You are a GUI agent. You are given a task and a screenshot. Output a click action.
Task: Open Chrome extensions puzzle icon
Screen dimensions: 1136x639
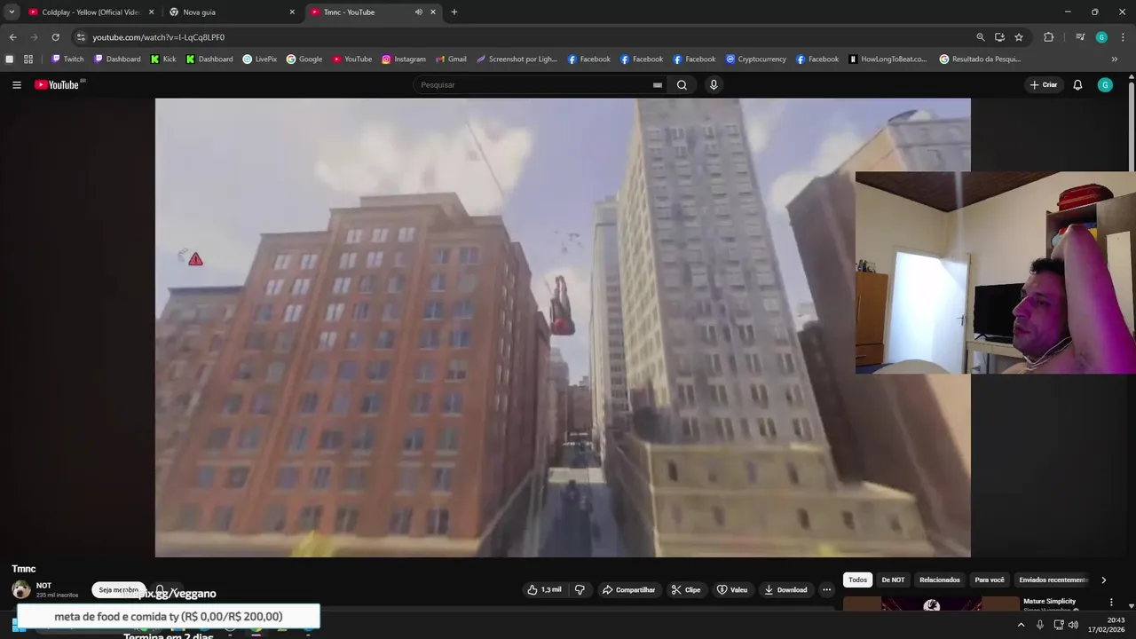tap(1049, 37)
